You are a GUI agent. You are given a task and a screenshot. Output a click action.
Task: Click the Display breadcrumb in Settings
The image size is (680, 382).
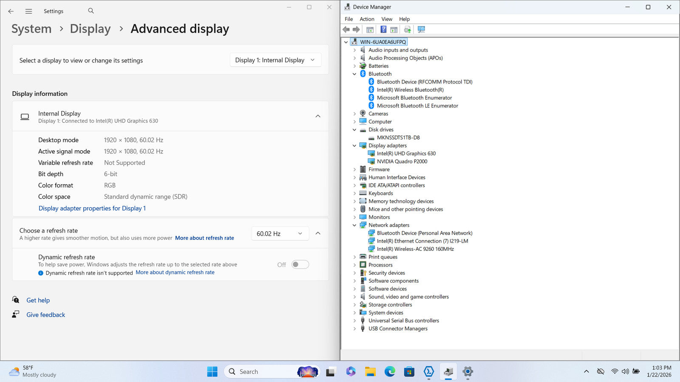90,29
